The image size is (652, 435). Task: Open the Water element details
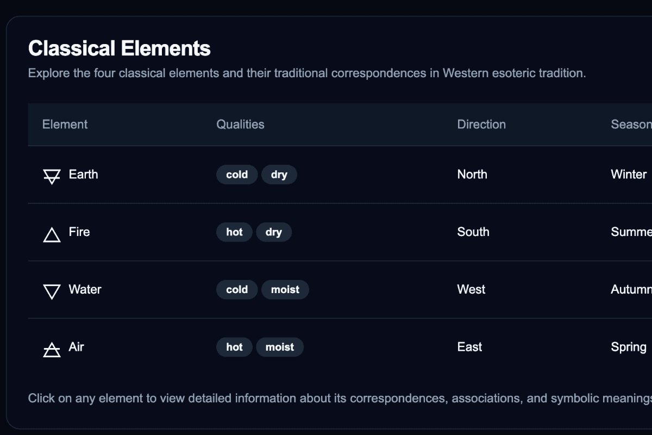(85, 290)
